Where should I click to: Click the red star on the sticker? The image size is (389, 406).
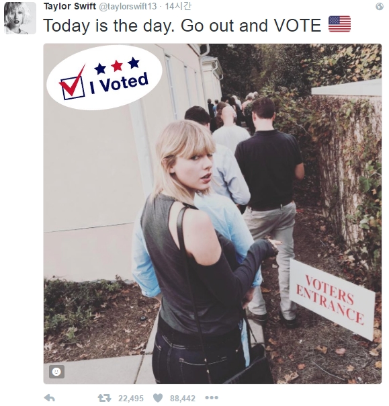click(117, 66)
